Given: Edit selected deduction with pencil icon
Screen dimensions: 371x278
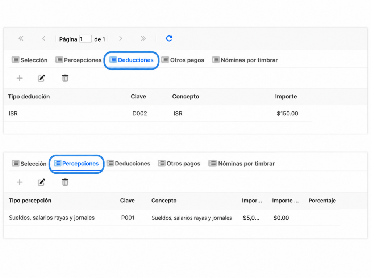Looking at the screenshot, I should 41,78.
